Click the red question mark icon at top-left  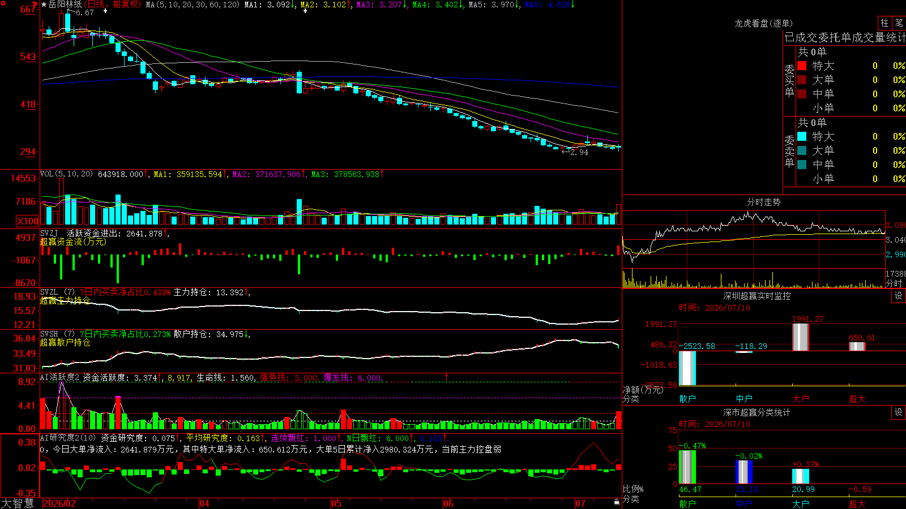coord(35,5)
